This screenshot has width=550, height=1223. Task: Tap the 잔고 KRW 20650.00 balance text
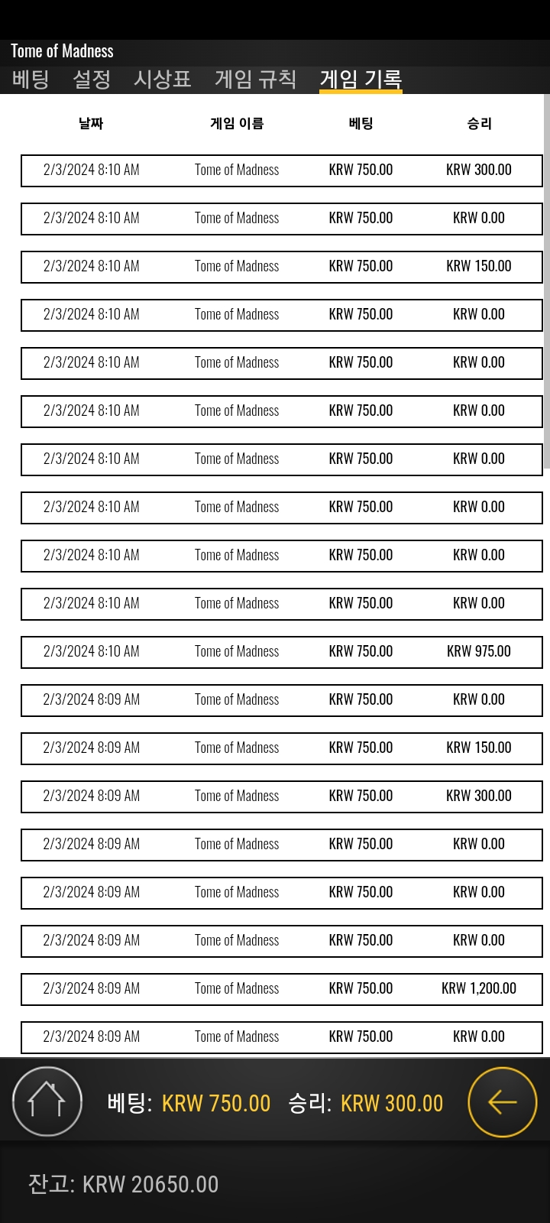[x=123, y=1184]
